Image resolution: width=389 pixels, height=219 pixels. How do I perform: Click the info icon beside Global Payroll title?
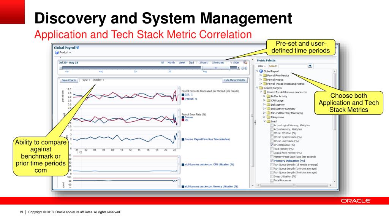(x=77, y=48)
